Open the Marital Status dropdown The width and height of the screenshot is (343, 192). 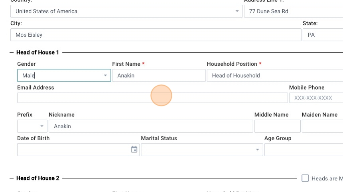(257, 150)
